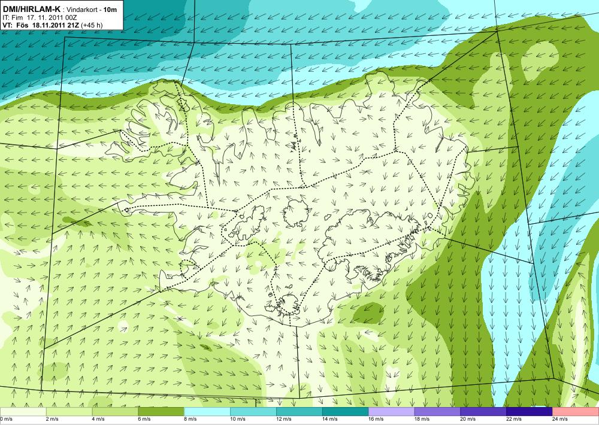Select the pink 24 m/s and above swatch
This screenshot has width=599, height=425.
(x=576, y=412)
